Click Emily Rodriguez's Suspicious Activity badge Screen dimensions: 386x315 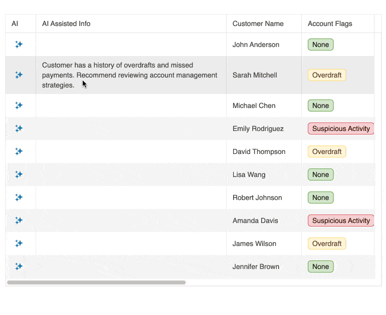click(341, 128)
